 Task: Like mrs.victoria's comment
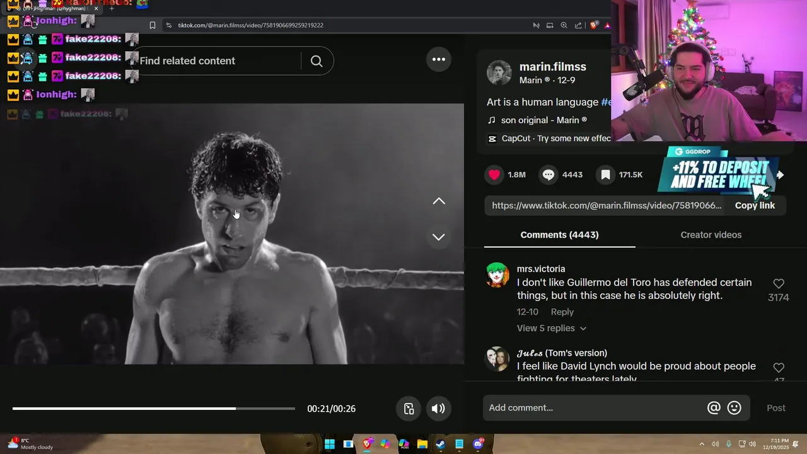click(x=779, y=284)
